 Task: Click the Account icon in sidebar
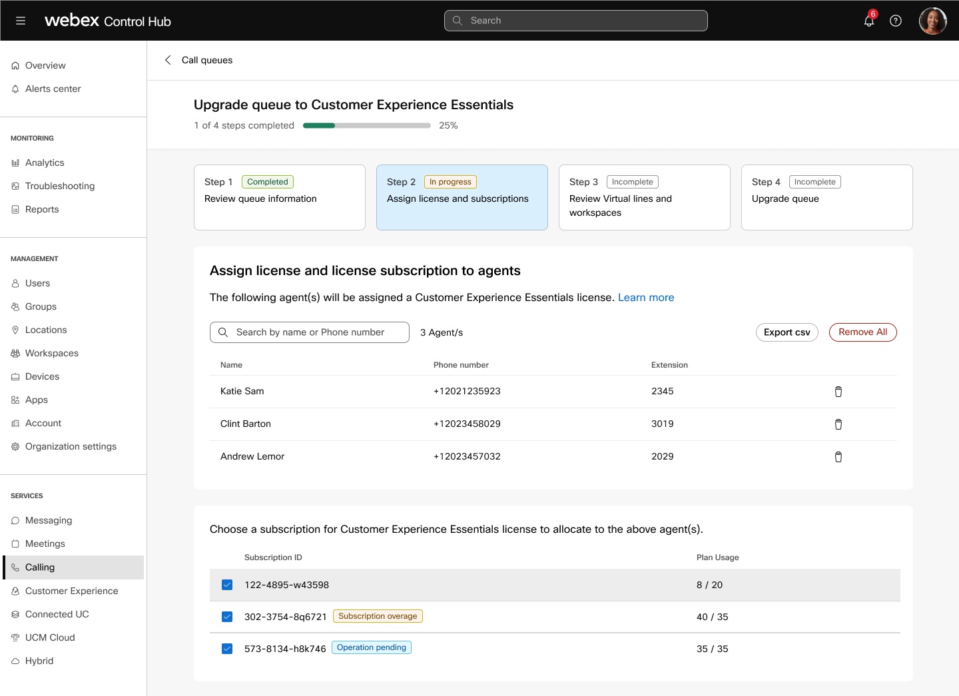pyautogui.click(x=15, y=424)
